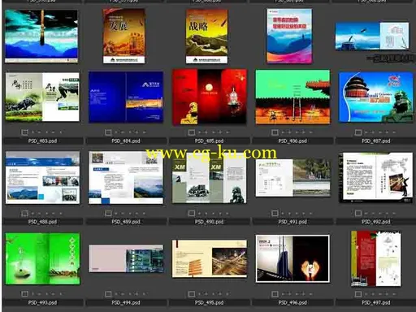Tick the square box under PSD_483 thumbnail
Image resolution: width=416 pixels, height=312 pixels.
tap(24, 132)
